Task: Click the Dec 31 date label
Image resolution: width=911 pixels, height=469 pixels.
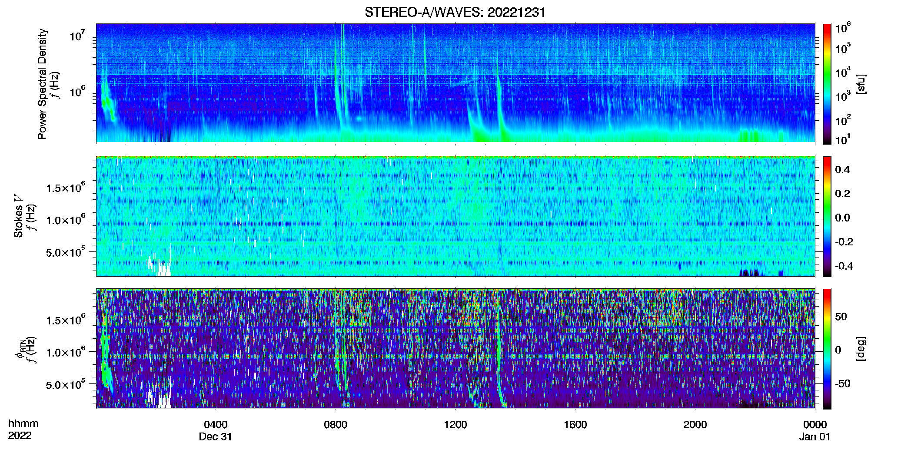Action: [x=216, y=437]
